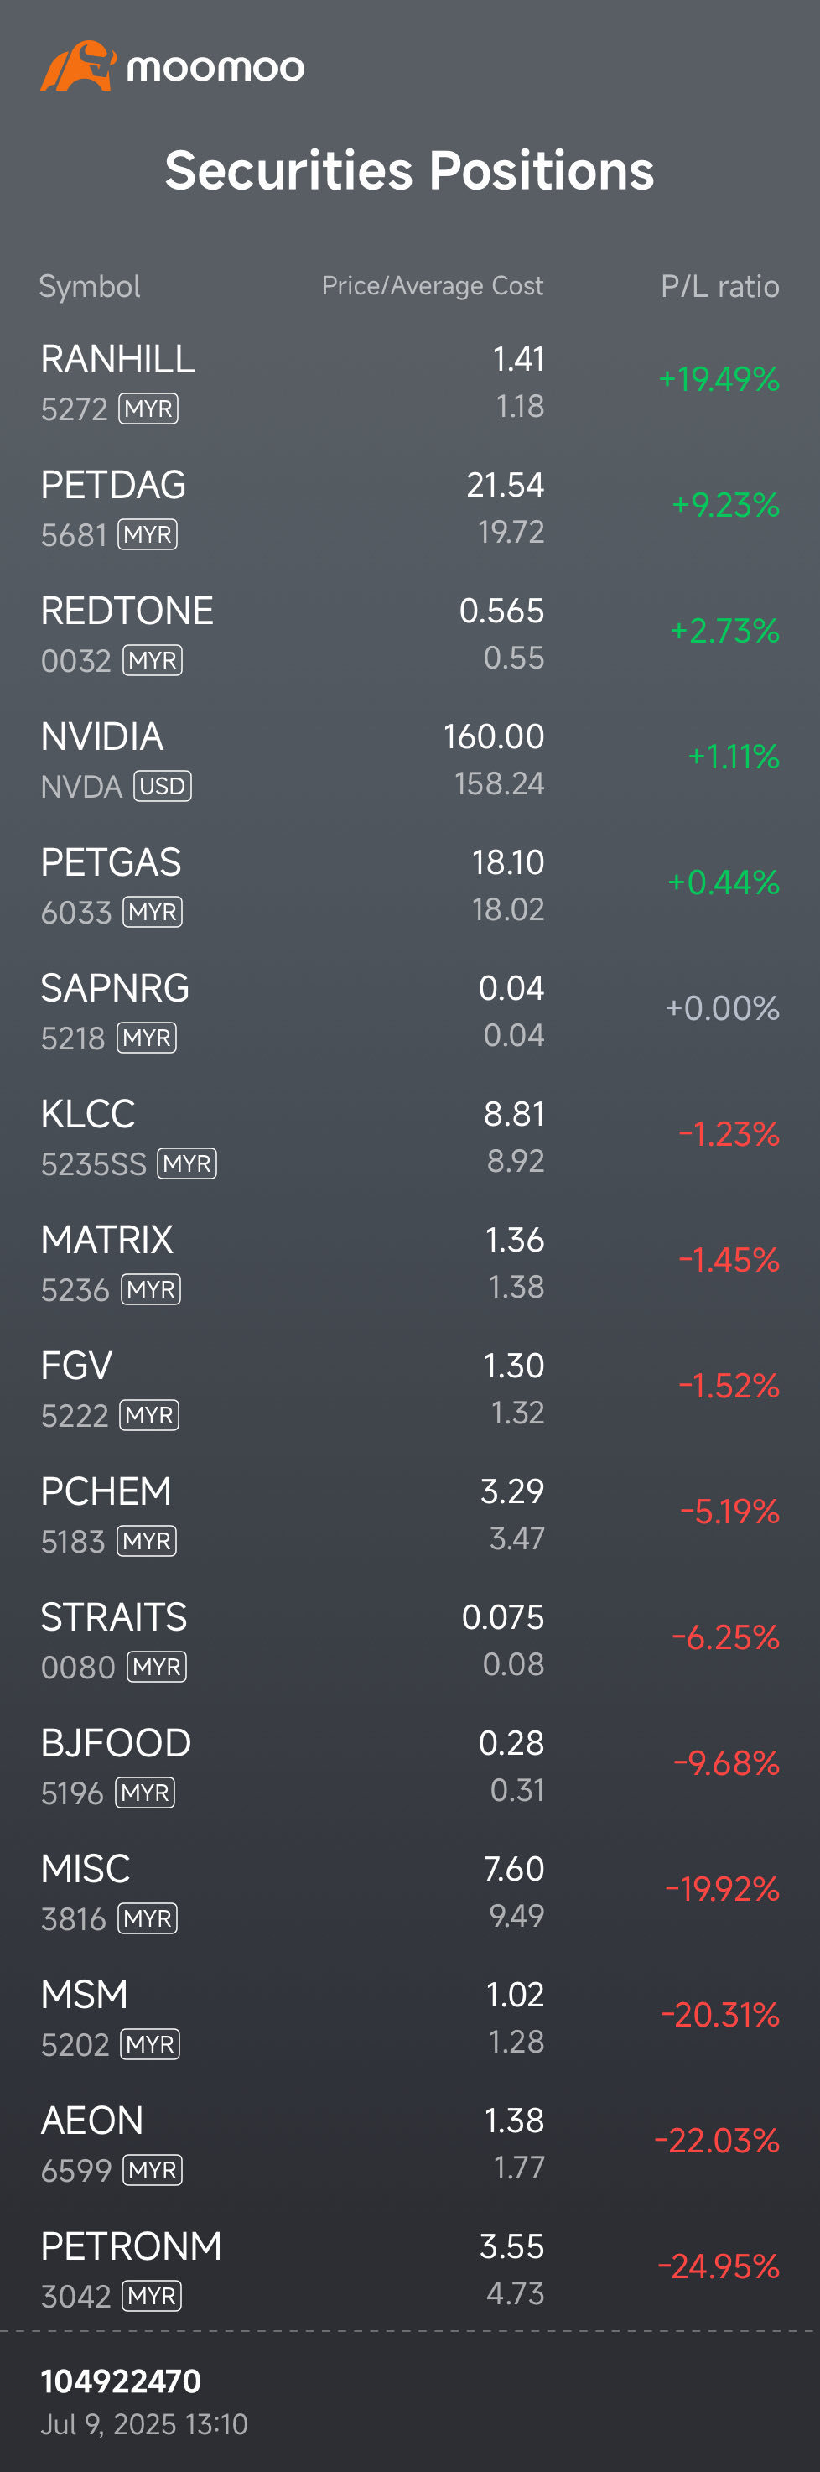Screen dimensions: 820x2472
Task: Click the USD currency badge beside NVDA
Action: click(162, 786)
